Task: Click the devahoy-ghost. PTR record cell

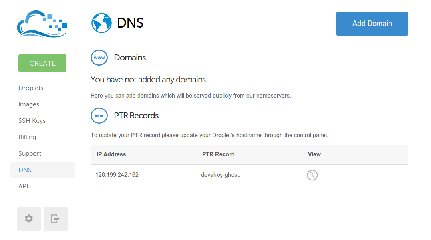Action: 220,175
